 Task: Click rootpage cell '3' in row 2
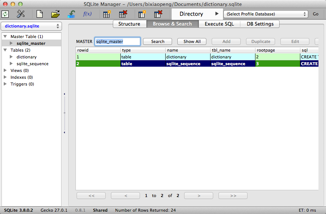pyautogui.click(x=278, y=64)
